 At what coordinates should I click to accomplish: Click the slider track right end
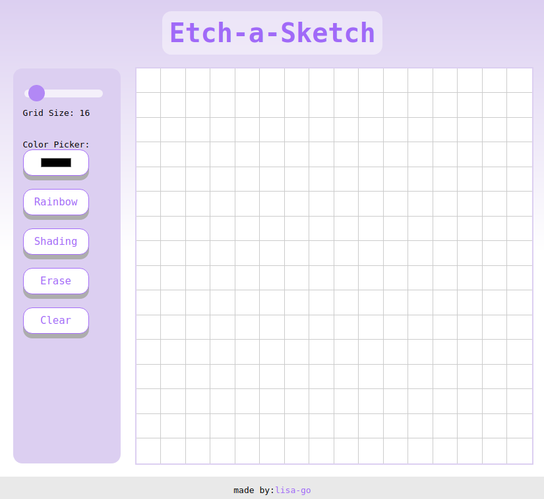pyautogui.click(x=99, y=93)
